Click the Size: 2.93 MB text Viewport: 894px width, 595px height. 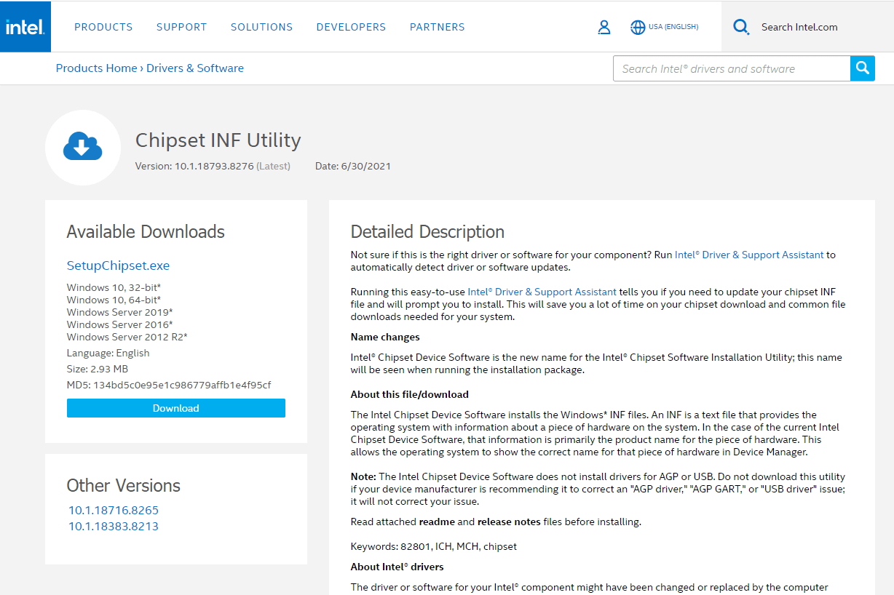pos(98,369)
